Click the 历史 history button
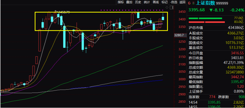This screenshot has width=245, height=108. [x=138, y=2]
